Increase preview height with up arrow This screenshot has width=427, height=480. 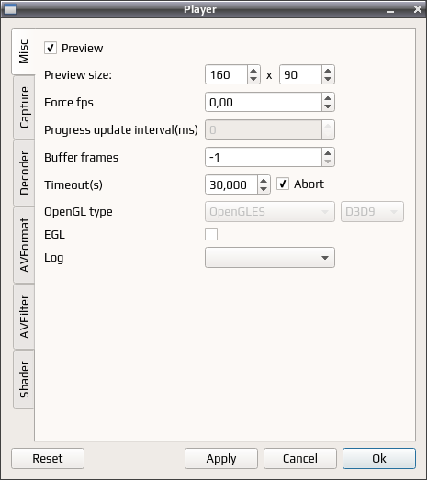click(x=328, y=71)
